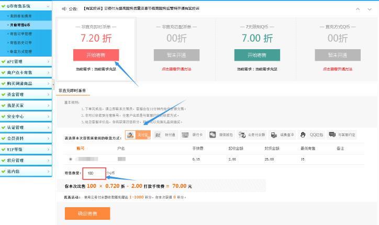
Task: Select the account radio button in the table
Action: 71,159
